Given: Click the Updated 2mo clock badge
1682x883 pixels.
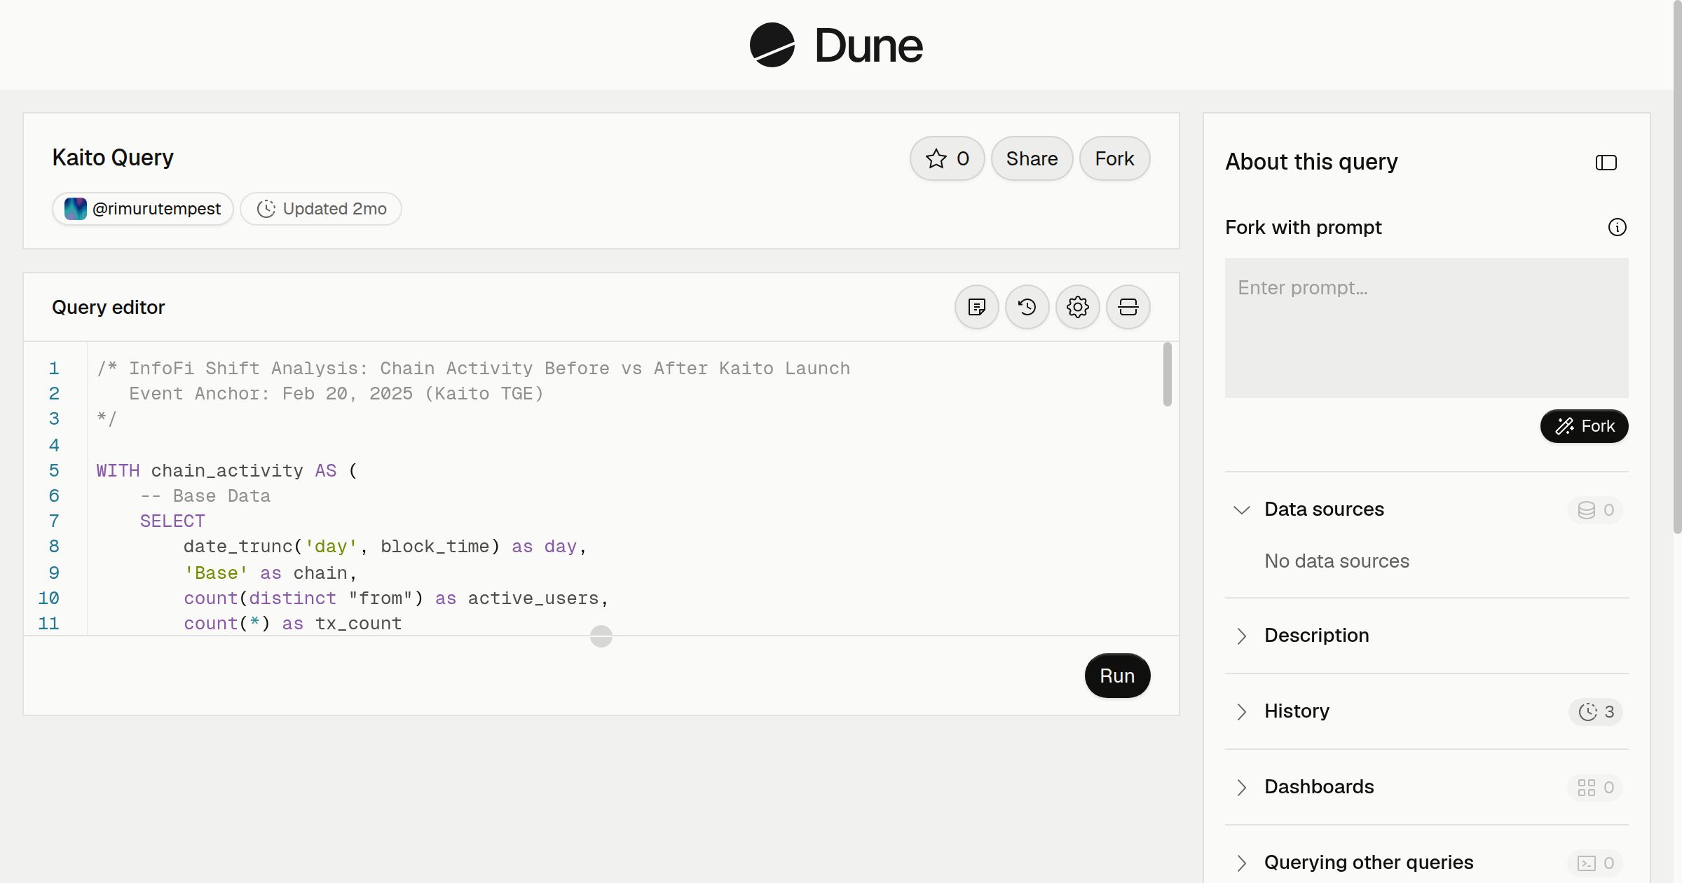Looking at the screenshot, I should point(321,209).
